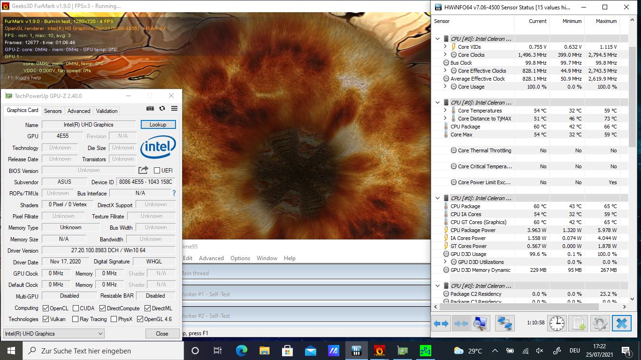641x360 pixels.
Task: Click GPU-Z taskbar icon
Action: (403, 351)
